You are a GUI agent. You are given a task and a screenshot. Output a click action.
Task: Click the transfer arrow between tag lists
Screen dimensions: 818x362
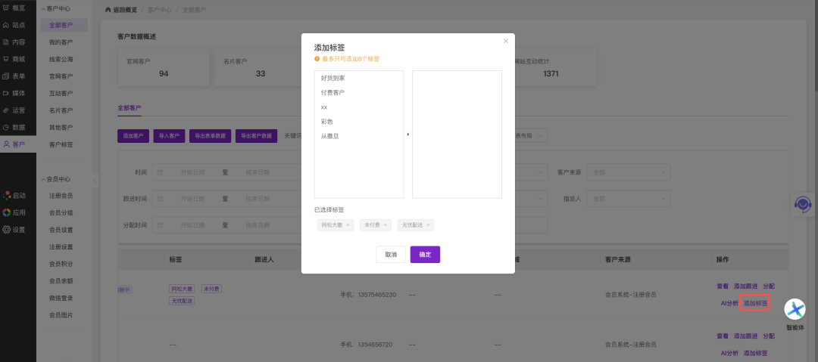(x=407, y=135)
